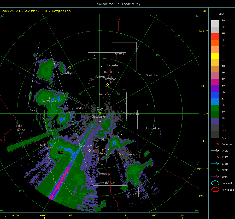Click the Banff city label
Viewport: 235px width, 219px height.
click(43, 145)
